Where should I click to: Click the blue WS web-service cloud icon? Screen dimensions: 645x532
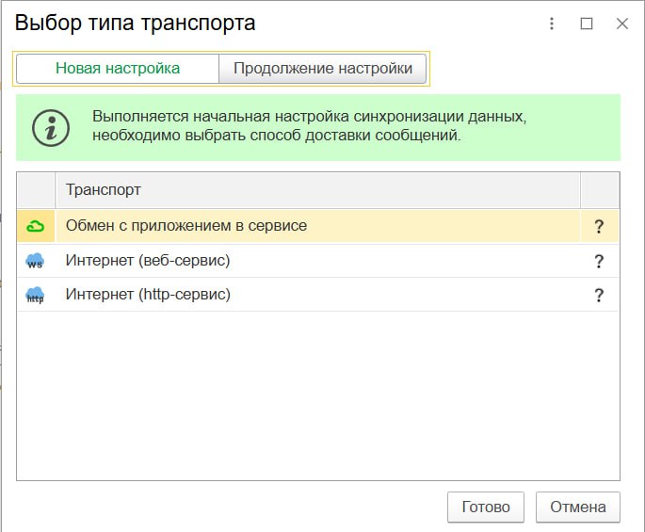coord(36,261)
